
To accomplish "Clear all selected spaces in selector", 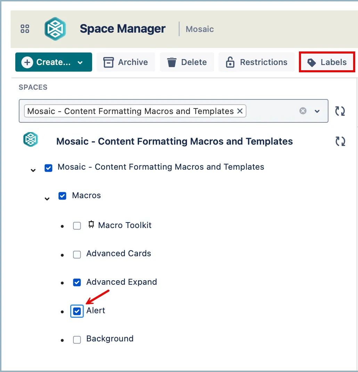I will (303, 111).
